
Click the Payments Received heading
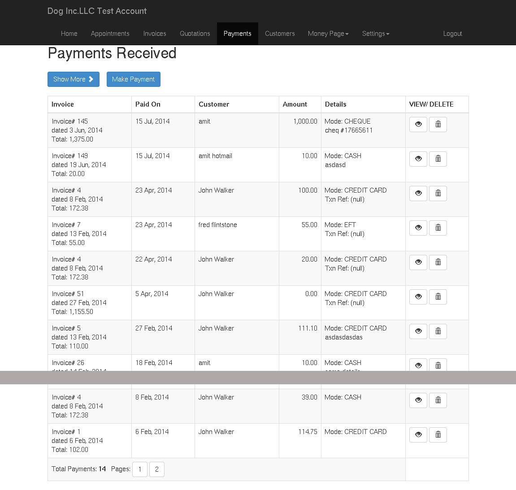pyautogui.click(x=112, y=53)
